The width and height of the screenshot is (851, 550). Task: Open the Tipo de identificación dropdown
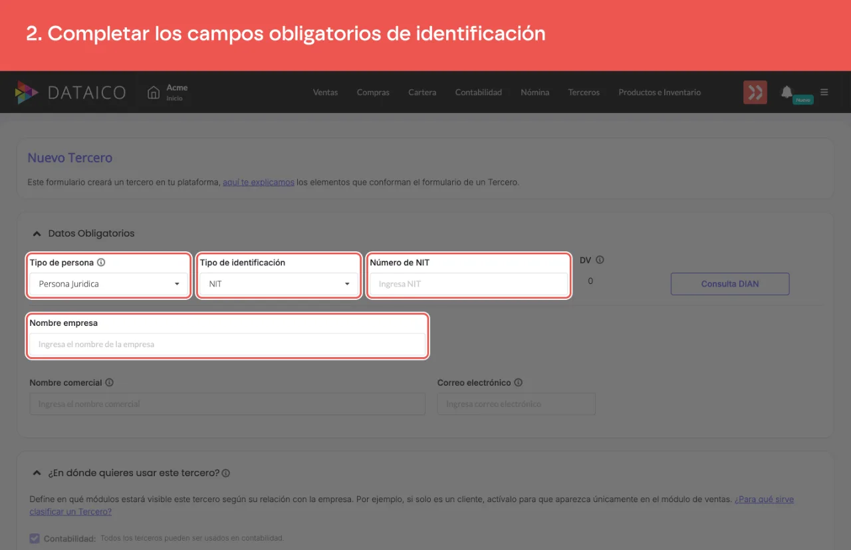pos(279,284)
